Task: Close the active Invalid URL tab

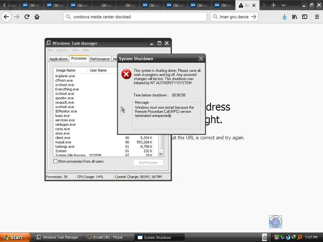Action: tap(254, 5)
